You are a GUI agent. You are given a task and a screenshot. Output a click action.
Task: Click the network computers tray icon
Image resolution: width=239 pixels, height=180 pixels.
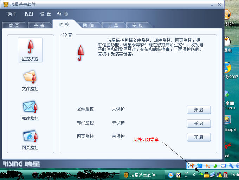[213, 175]
